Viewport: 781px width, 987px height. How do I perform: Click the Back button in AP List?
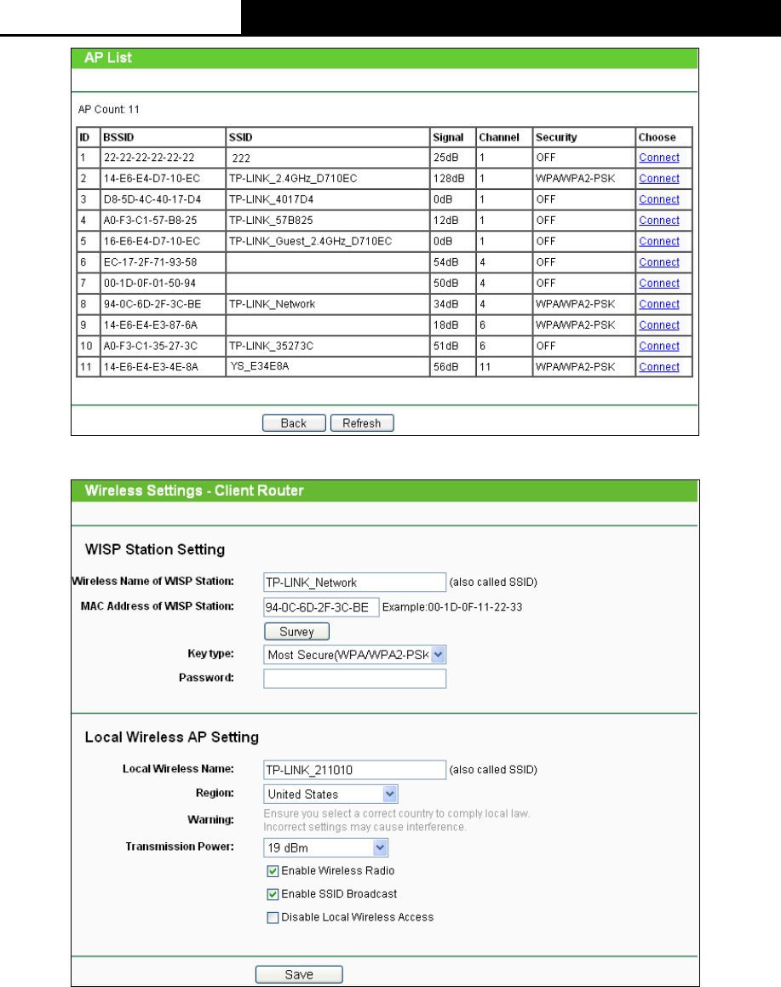pos(294,423)
